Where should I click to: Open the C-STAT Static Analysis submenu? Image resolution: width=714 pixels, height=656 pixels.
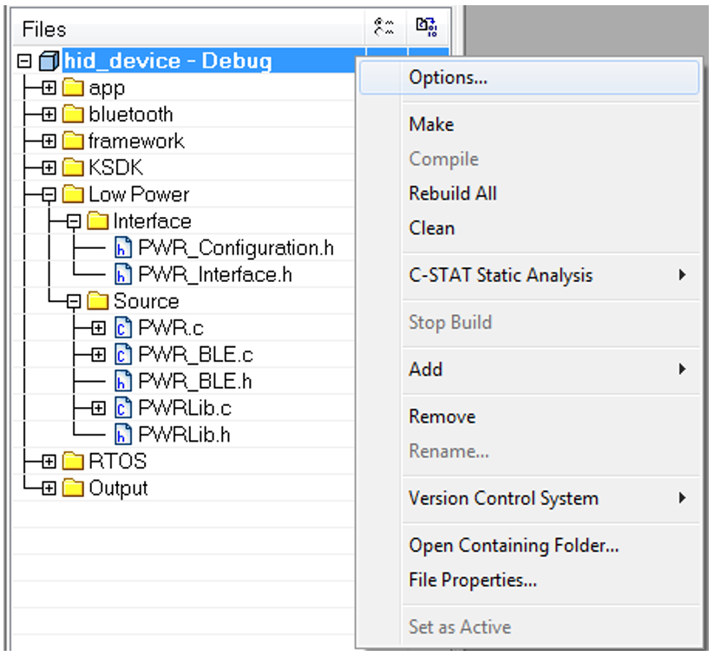click(501, 275)
